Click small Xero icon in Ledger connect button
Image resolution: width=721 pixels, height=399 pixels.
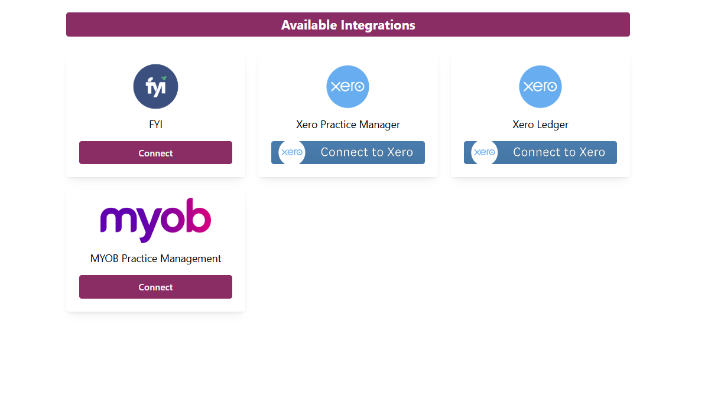point(484,152)
